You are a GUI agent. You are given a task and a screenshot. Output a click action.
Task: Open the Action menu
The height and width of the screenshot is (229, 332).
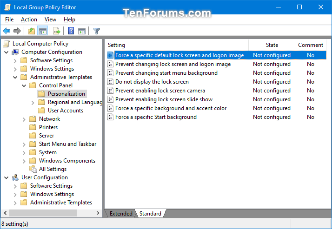[29, 20]
